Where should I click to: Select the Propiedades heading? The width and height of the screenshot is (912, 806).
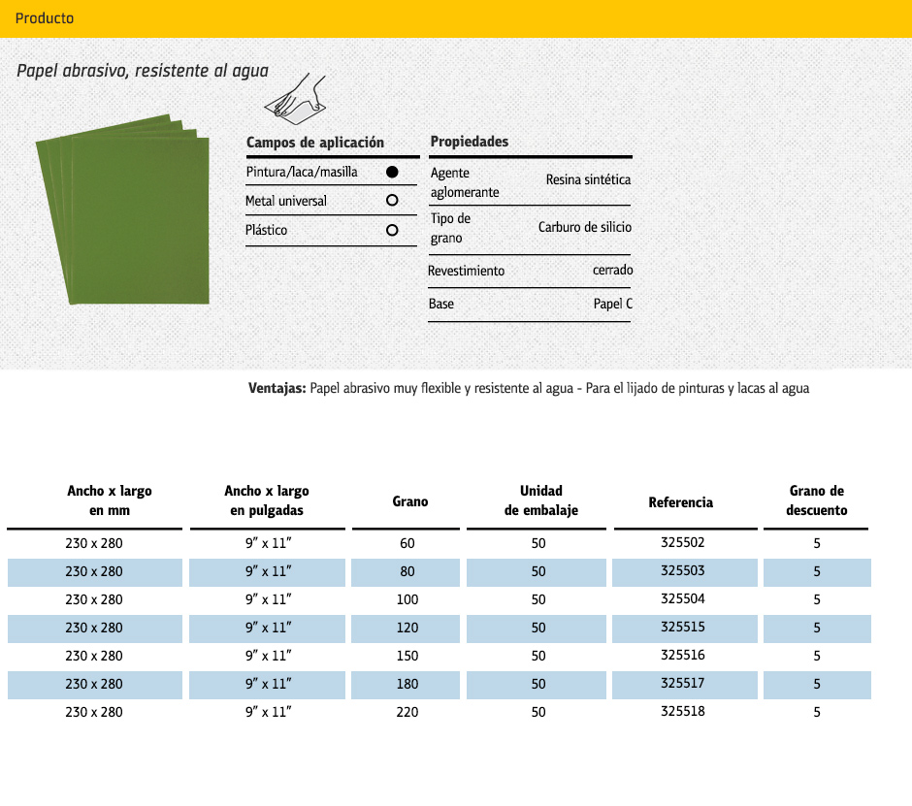coord(470,142)
